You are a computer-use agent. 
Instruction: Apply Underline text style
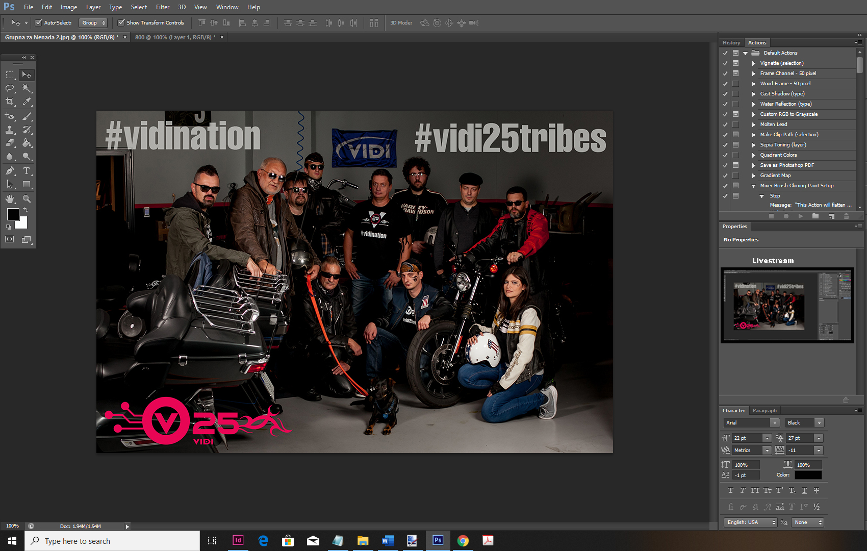click(x=804, y=490)
